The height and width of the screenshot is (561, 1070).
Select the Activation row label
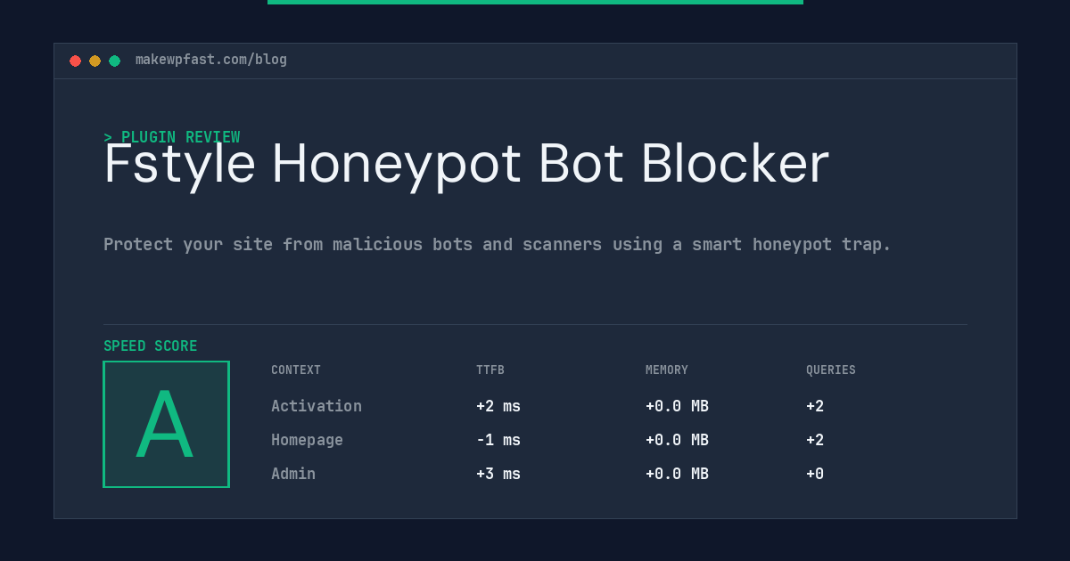(x=317, y=406)
